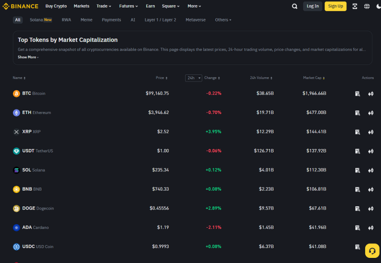This screenshot has width=381, height=263.
Task: Select the Meme category tab
Action: coord(87,20)
